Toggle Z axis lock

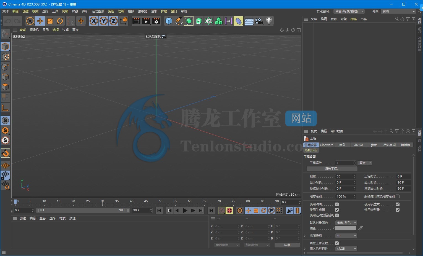[114, 21]
